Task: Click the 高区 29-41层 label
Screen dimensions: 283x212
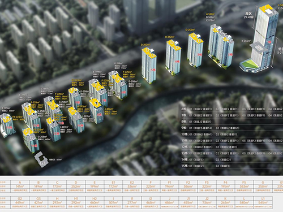Action: [248, 15]
